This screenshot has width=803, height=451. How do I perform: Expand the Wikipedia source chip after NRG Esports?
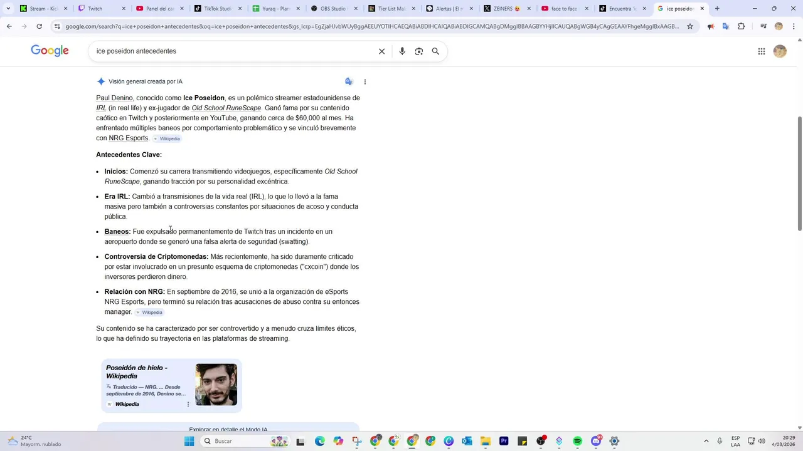click(167, 138)
